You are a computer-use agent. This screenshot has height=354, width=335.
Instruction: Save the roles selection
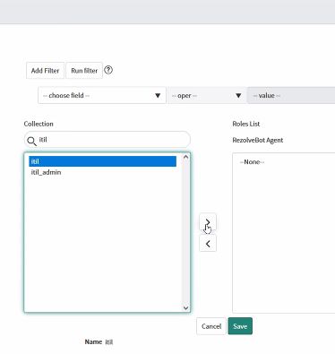point(240,326)
